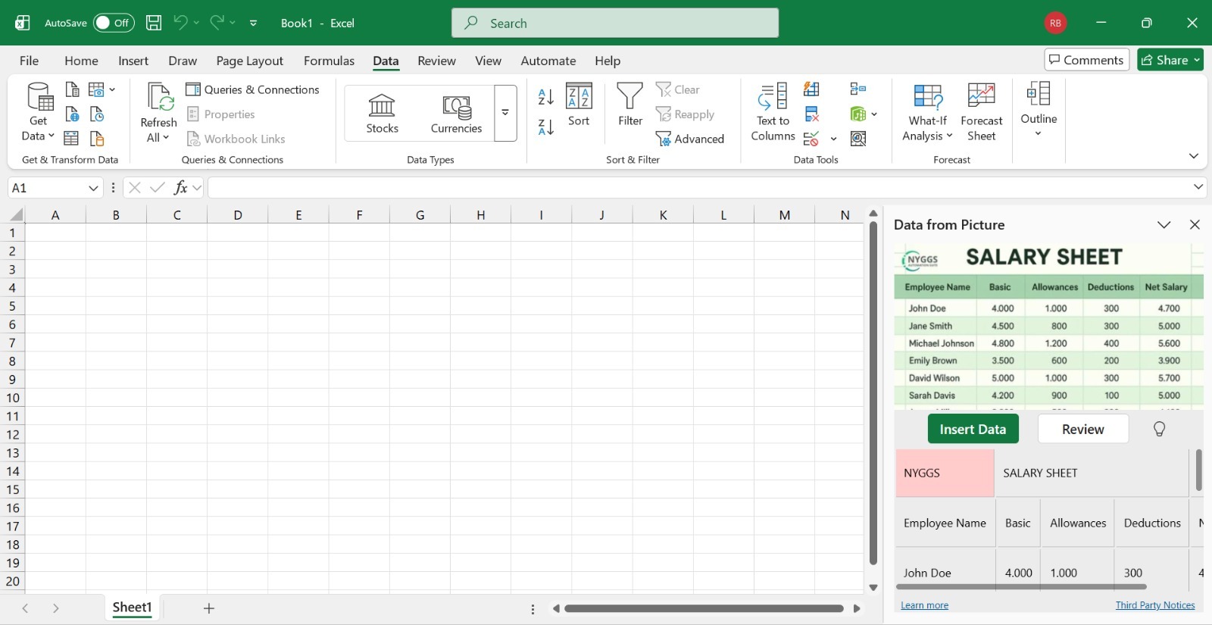Click the Undo arrow icon
The height and width of the screenshot is (625, 1212).
pyautogui.click(x=180, y=23)
